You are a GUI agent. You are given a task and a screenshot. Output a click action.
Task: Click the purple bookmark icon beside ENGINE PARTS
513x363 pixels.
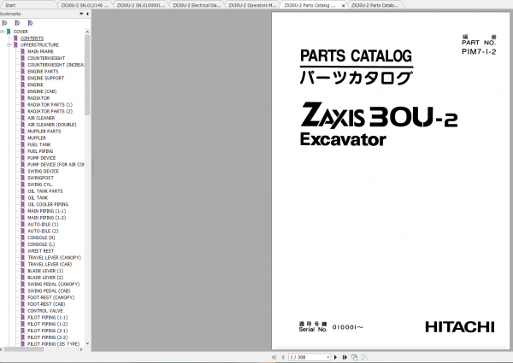pos(22,71)
